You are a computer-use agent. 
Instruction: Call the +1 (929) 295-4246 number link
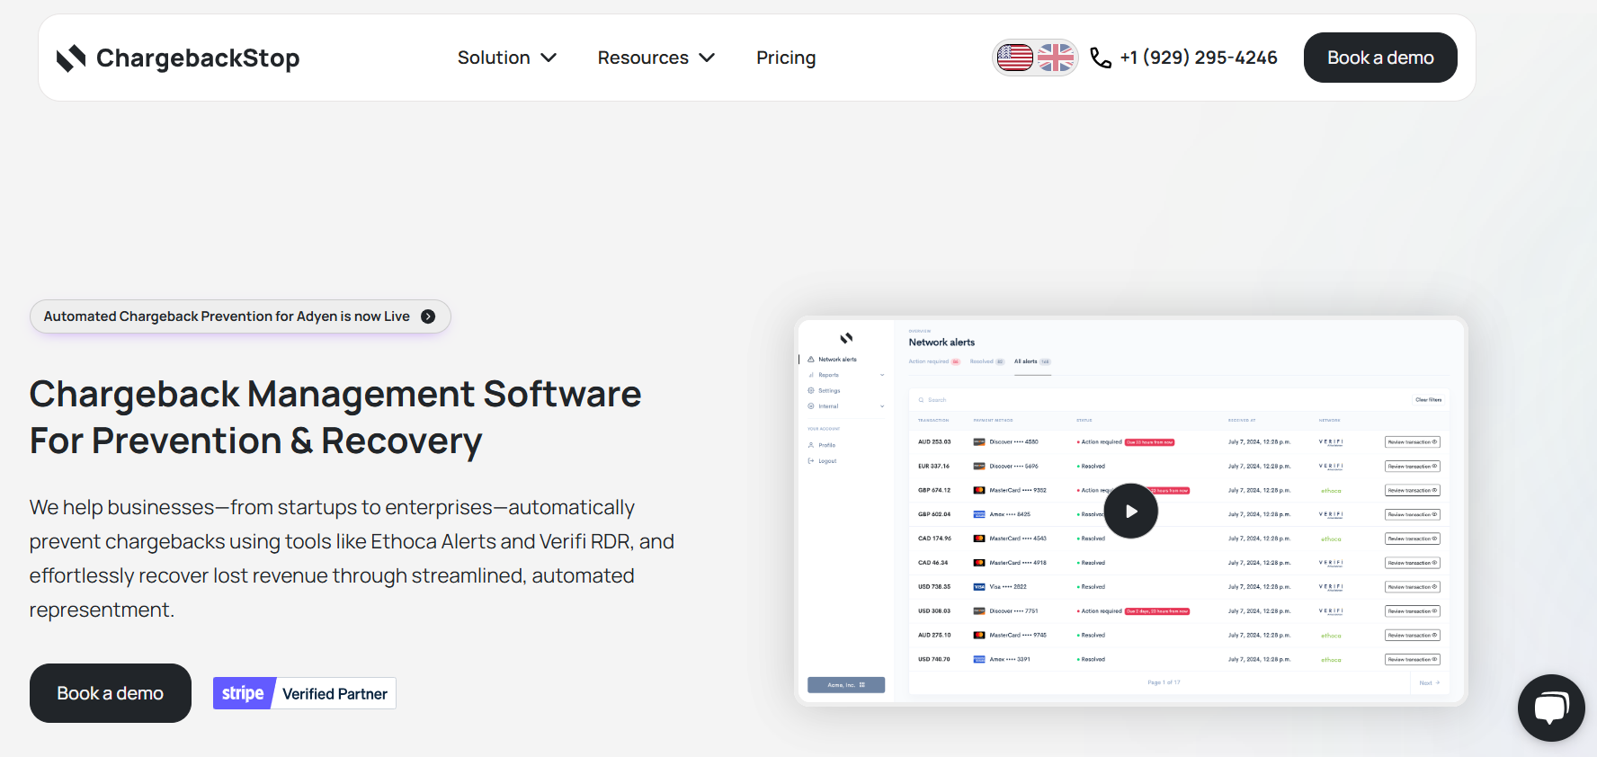[1198, 58]
